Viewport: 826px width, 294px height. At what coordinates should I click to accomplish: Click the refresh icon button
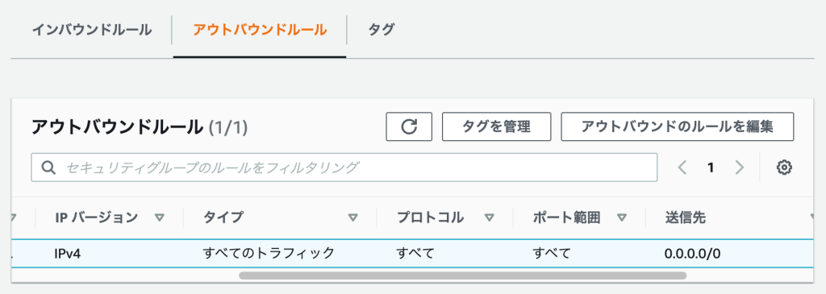click(x=409, y=126)
